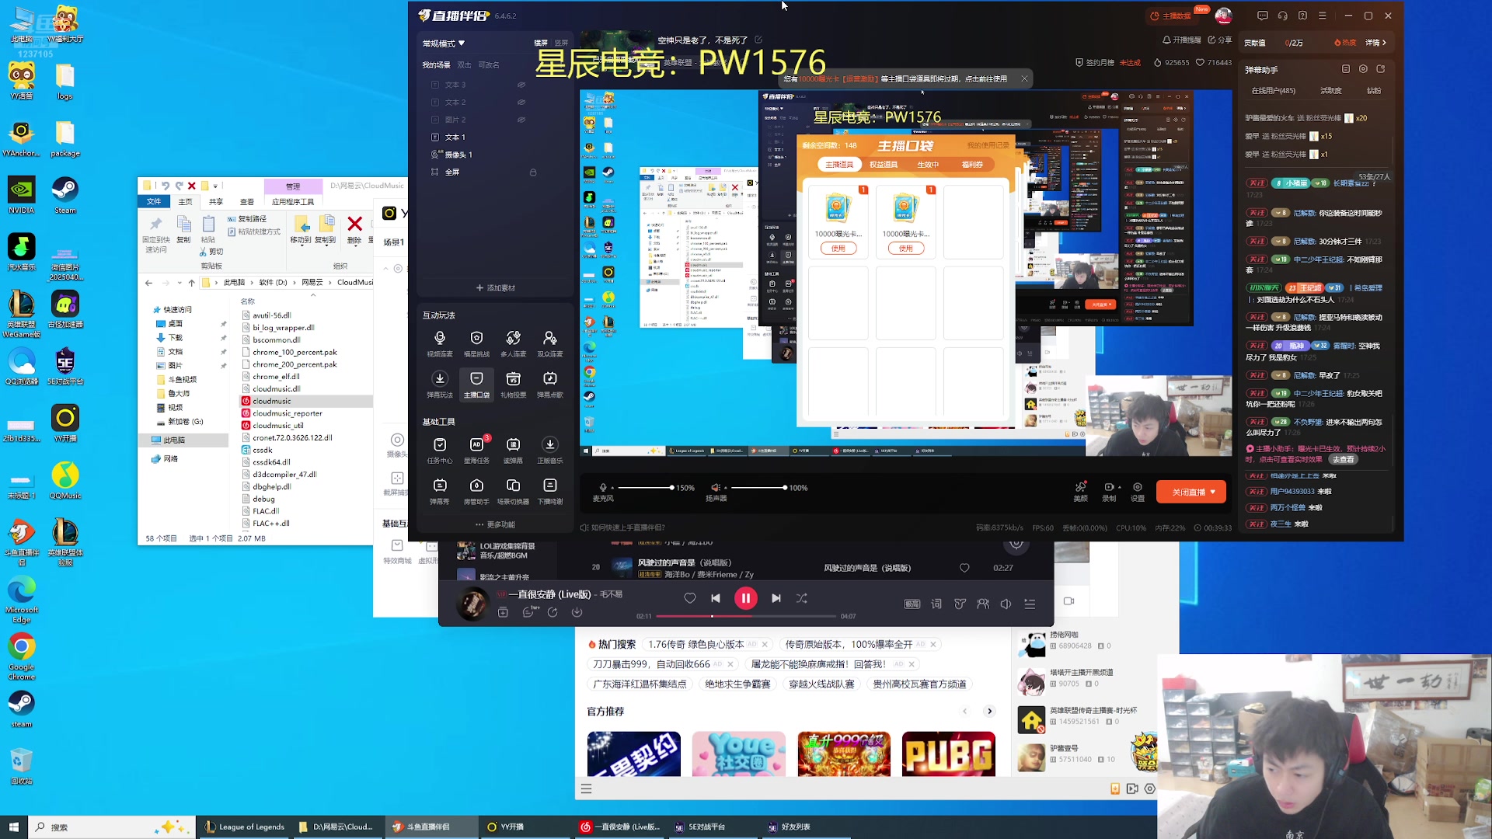Switch to 竖屏 portrait mode

(561, 43)
